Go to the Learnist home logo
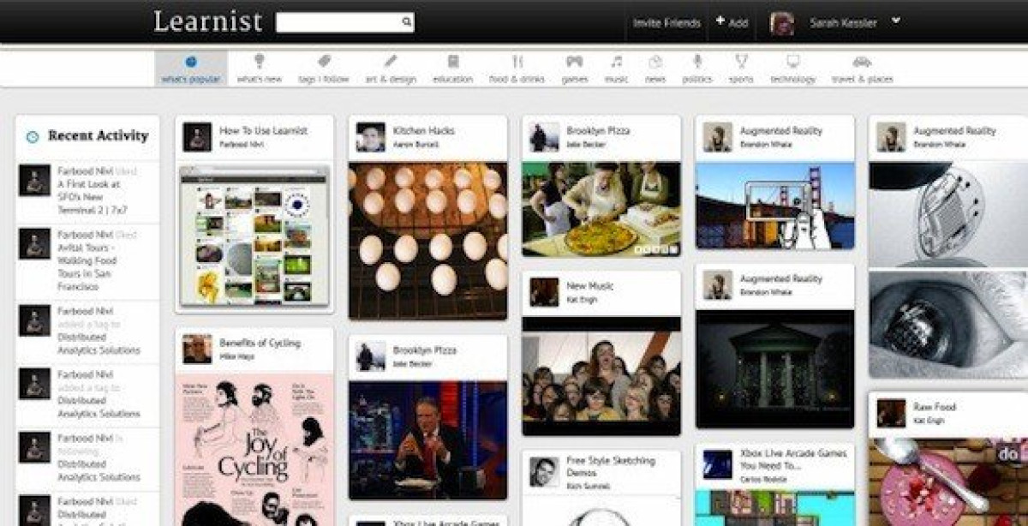 click(207, 22)
